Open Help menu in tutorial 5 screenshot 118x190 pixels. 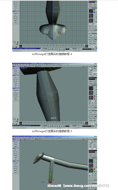click(26, 65)
